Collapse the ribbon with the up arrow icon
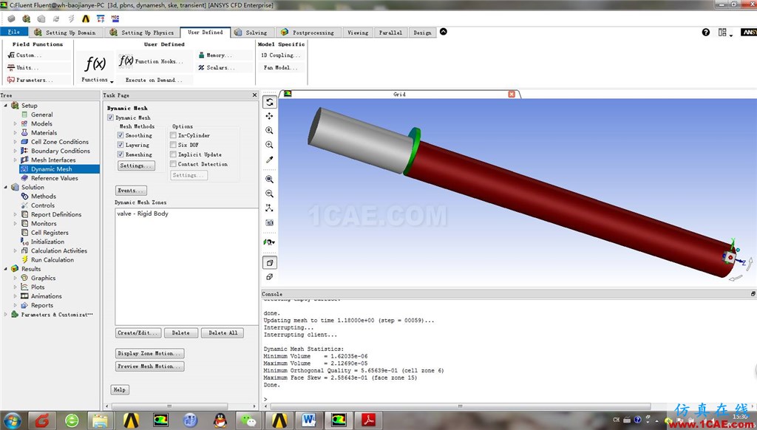 [x=444, y=31]
